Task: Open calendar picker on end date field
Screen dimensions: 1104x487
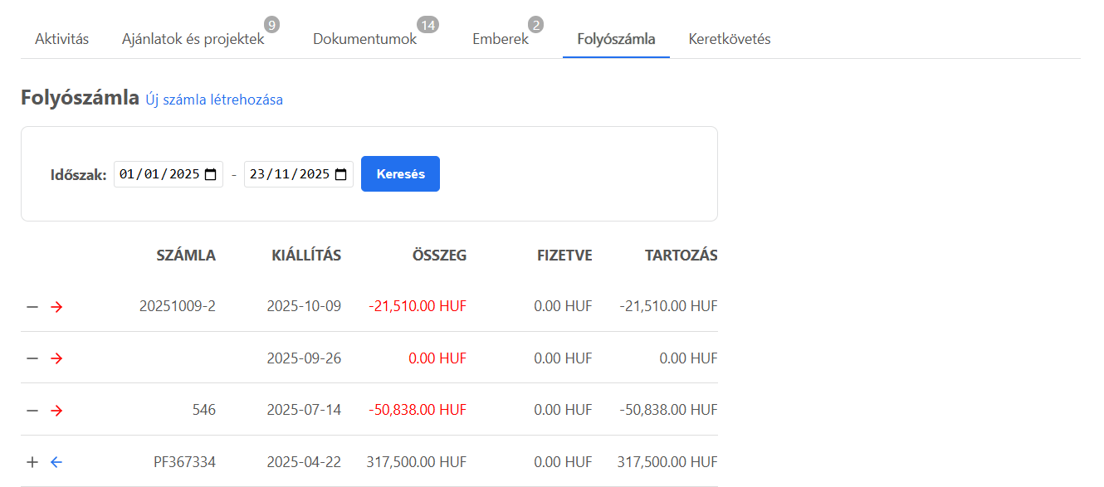Action: click(x=341, y=174)
